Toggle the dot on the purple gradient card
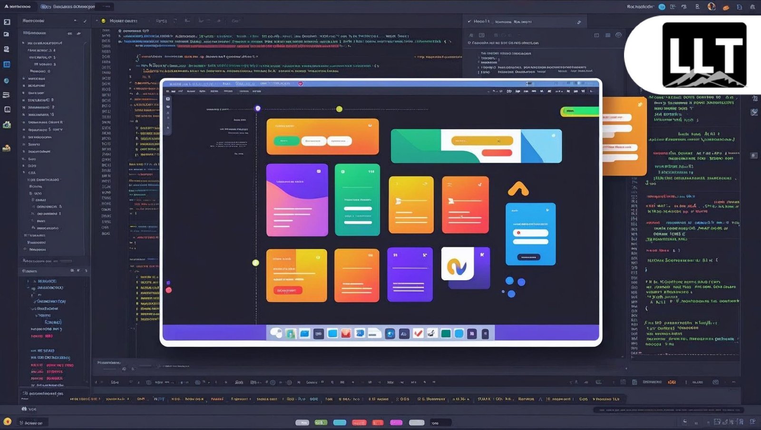The width and height of the screenshot is (761, 430). [x=319, y=171]
